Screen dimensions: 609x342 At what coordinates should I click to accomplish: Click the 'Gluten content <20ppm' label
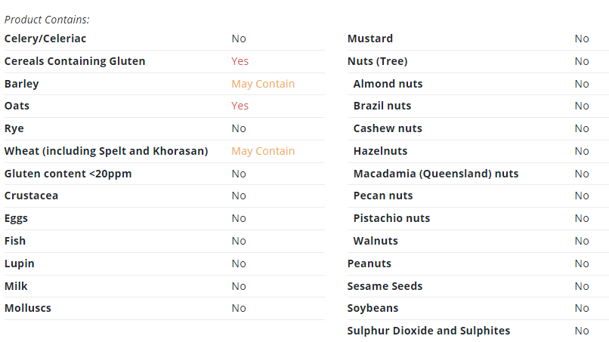pos(68,174)
